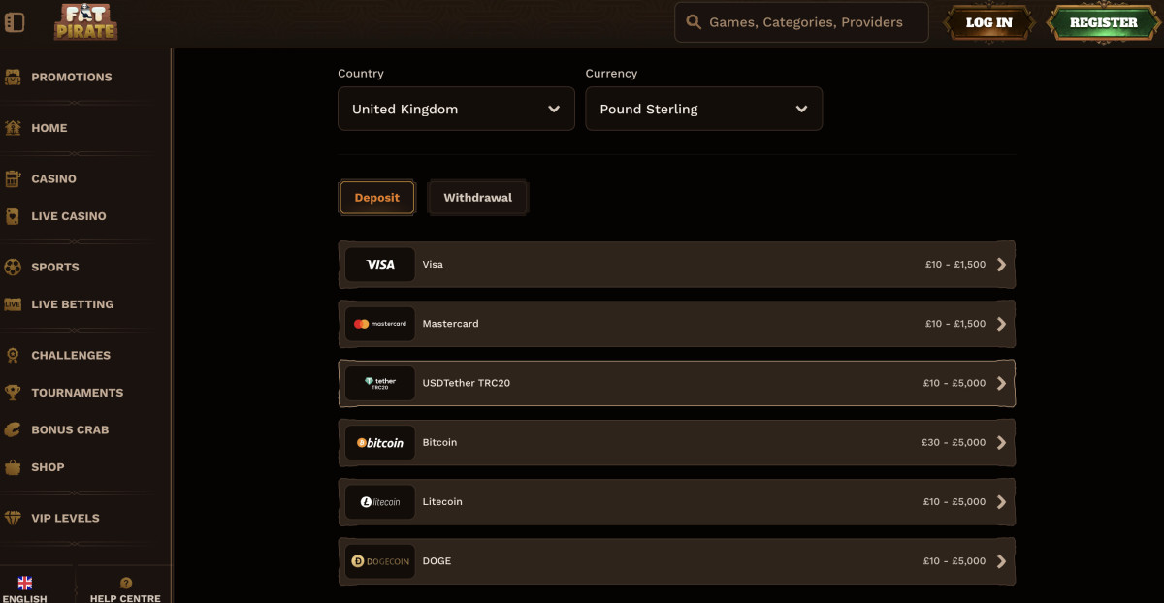Screen dimensions: 1164x603
Task: Click the Mastercard logo icon
Action: tap(380, 324)
